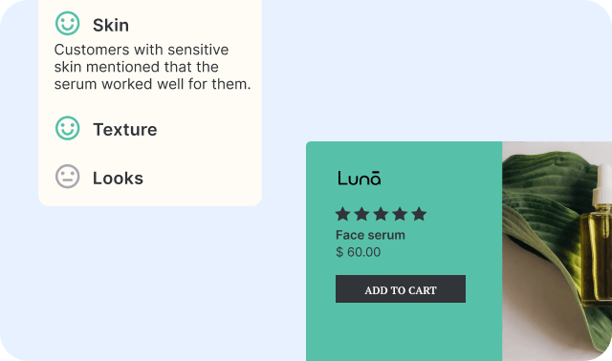Click the gray neutral face icon beside Looks
This screenshot has width=612, height=361.
point(68,177)
